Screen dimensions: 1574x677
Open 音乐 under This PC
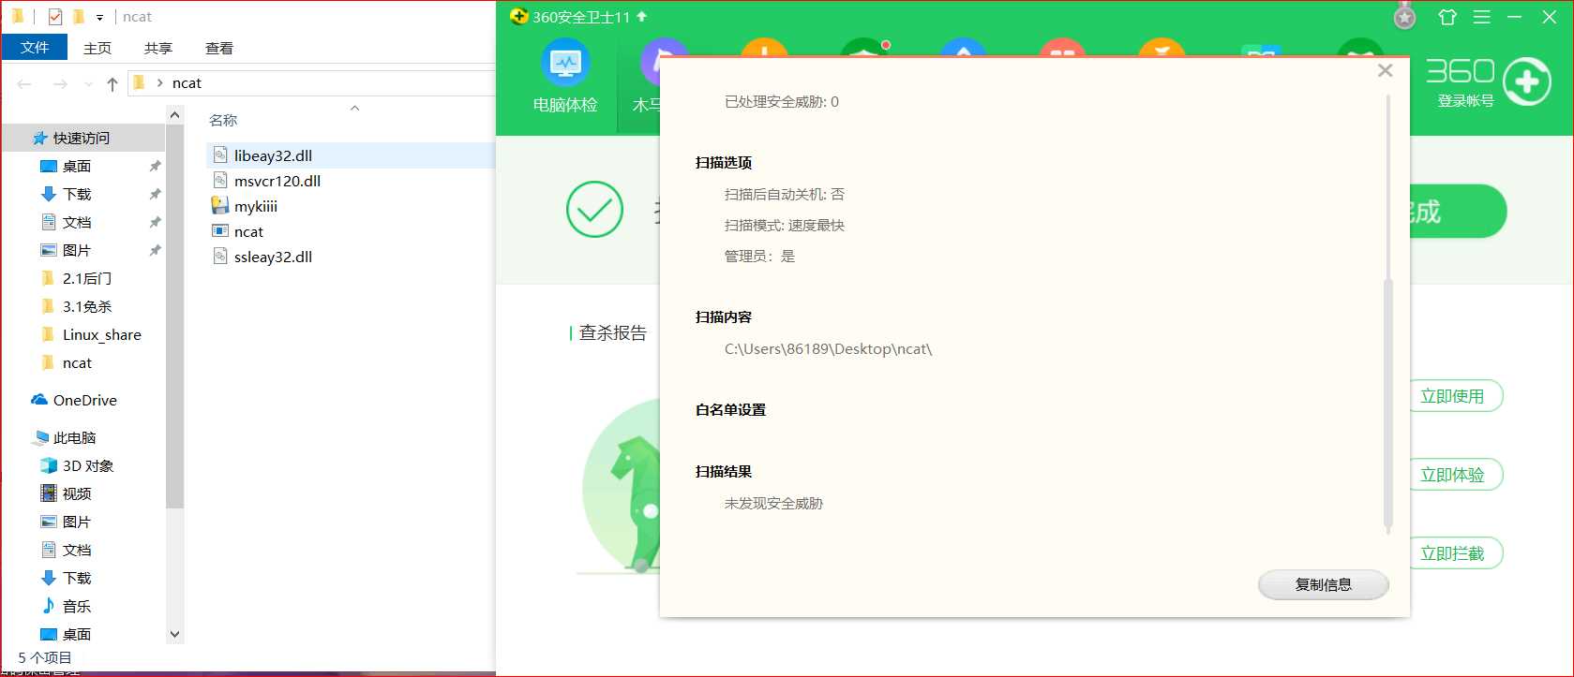(x=77, y=606)
